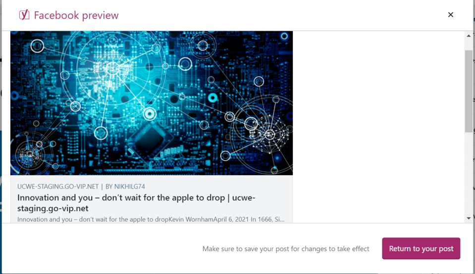The height and width of the screenshot is (274, 475).
Task: Click the circuit board preview image
Action: click(152, 103)
